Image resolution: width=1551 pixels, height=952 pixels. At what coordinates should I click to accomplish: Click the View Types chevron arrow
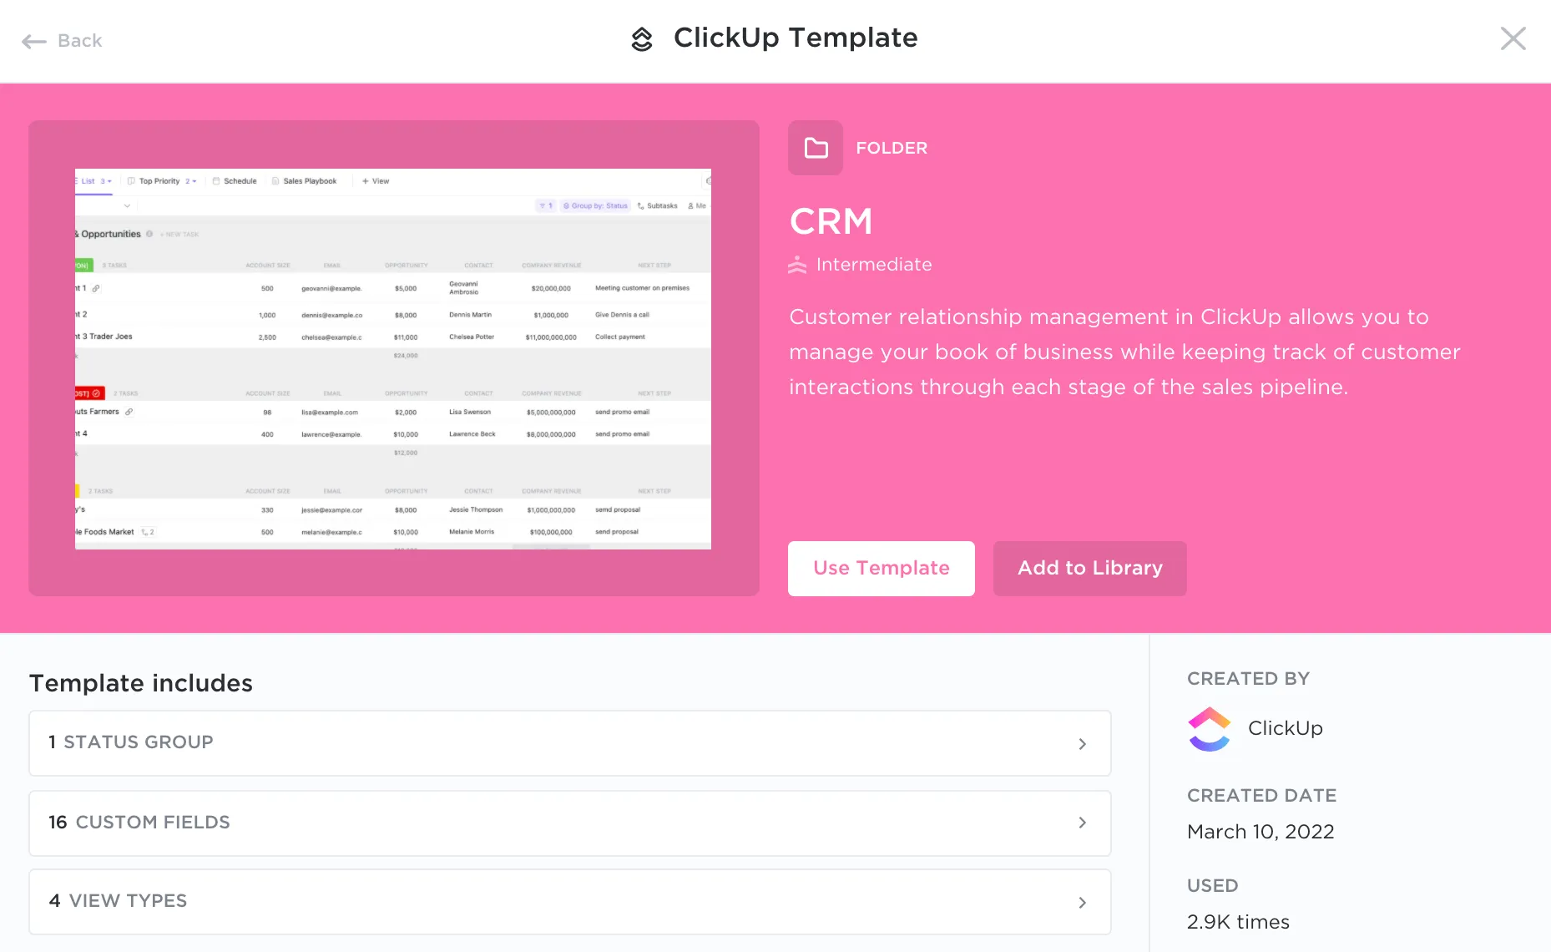pos(1083,903)
